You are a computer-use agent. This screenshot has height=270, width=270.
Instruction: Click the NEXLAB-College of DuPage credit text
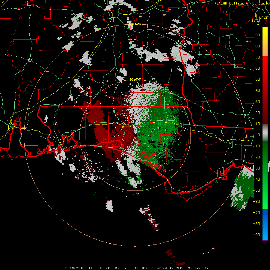point(241,3)
